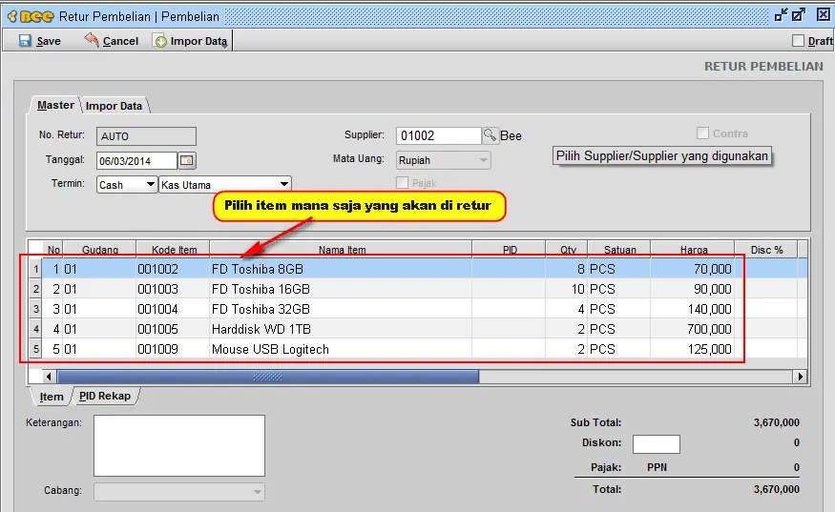The height and width of the screenshot is (512, 835).
Task: Toggle the Pajak checkbox
Action: click(x=402, y=182)
